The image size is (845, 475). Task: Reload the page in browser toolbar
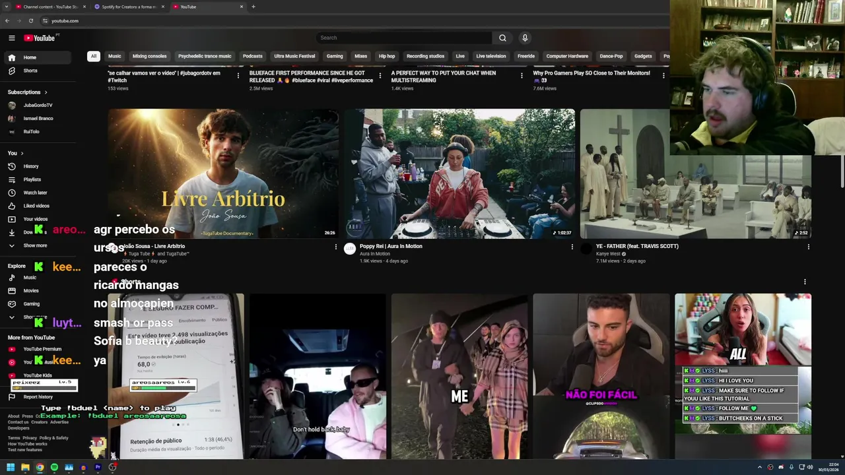pyautogui.click(x=30, y=20)
